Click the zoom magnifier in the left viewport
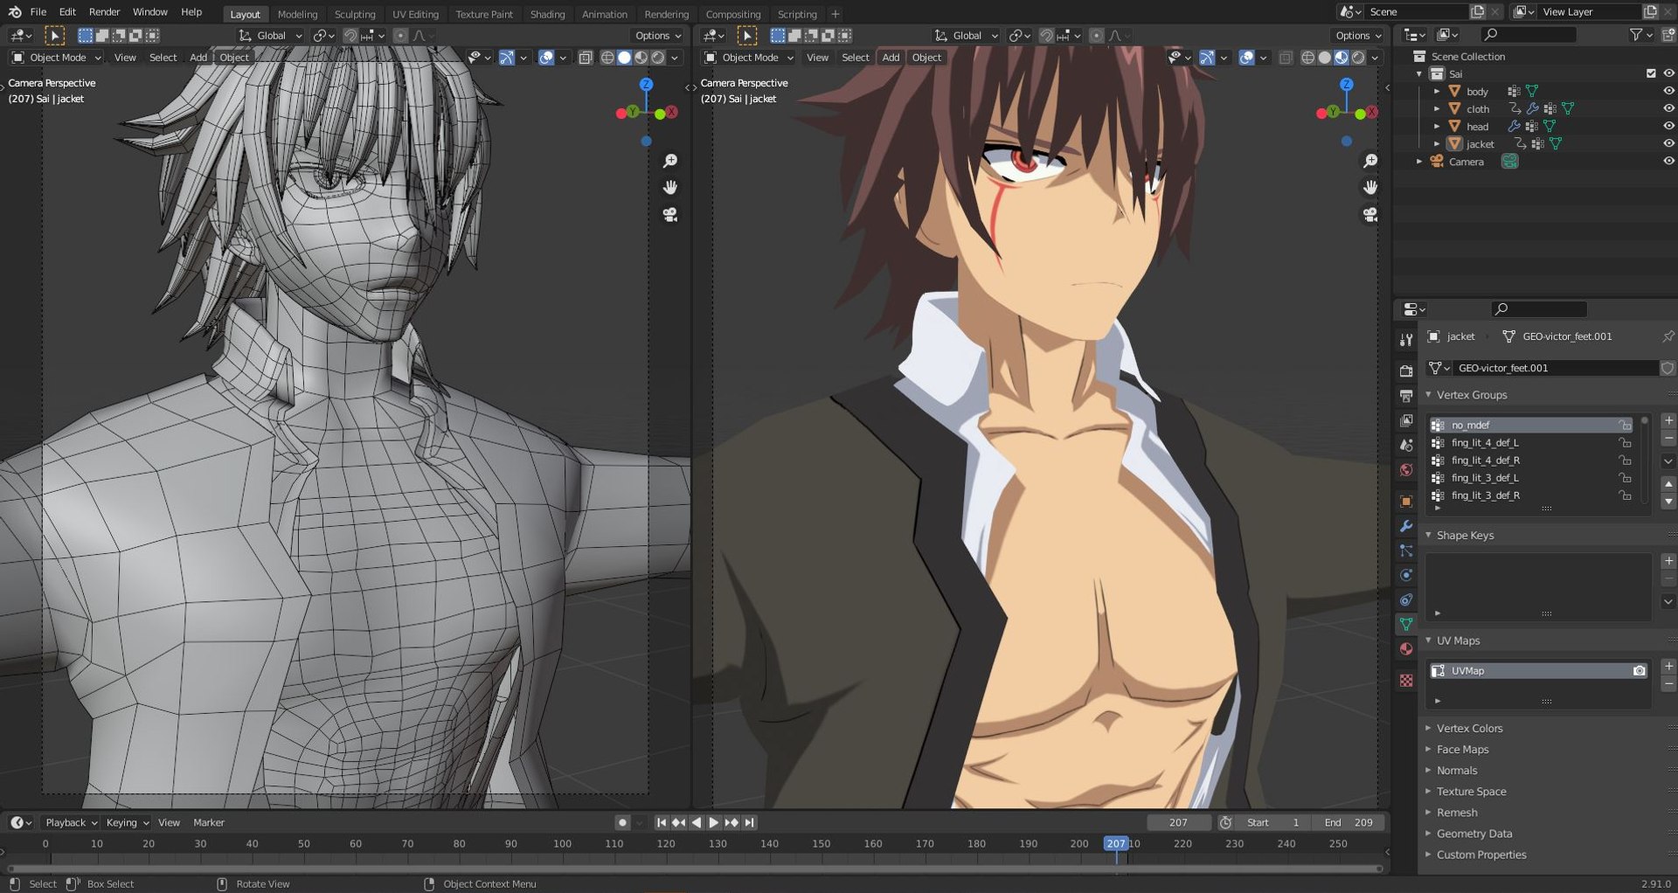 (670, 161)
